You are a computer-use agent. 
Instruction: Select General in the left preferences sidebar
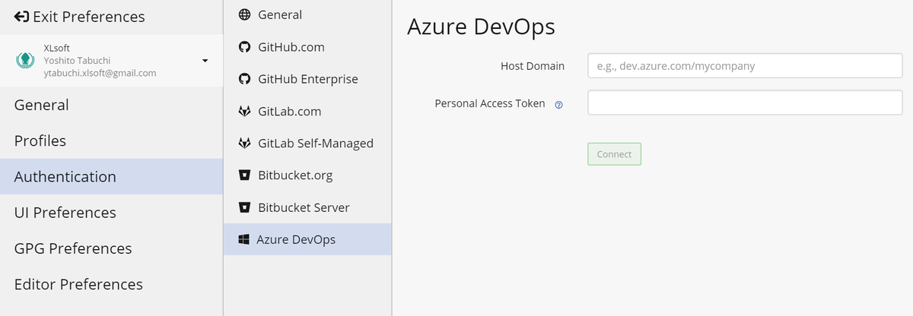pyautogui.click(x=42, y=106)
